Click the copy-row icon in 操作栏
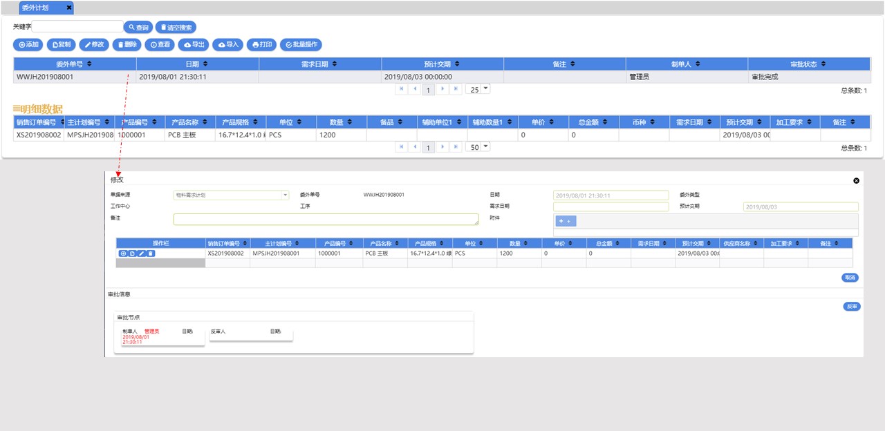This screenshot has height=431, width=885. (x=132, y=253)
